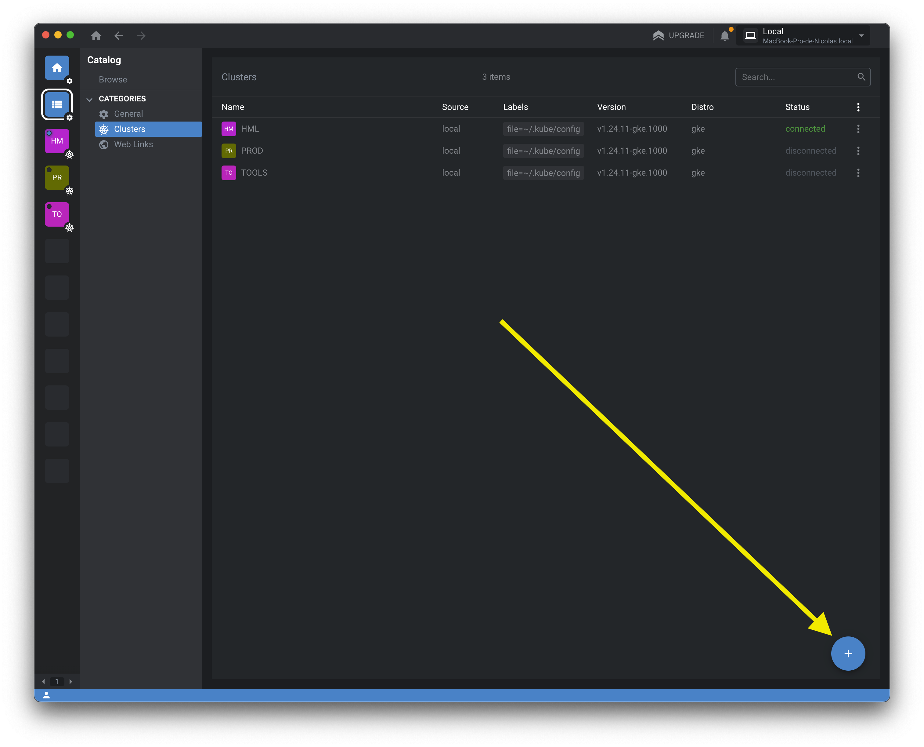Navigate back with the left arrow
This screenshot has width=924, height=747.
point(119,36)
